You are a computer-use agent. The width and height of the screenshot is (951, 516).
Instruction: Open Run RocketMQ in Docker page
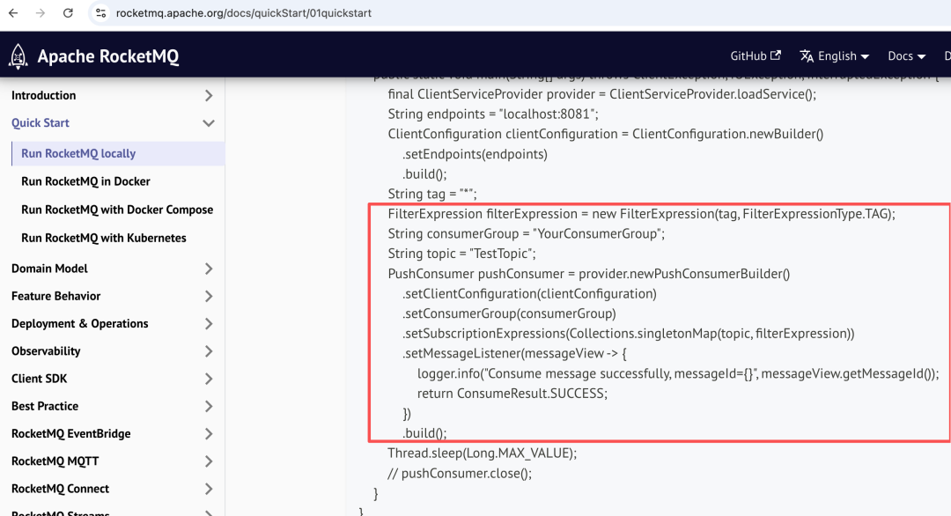85,181
